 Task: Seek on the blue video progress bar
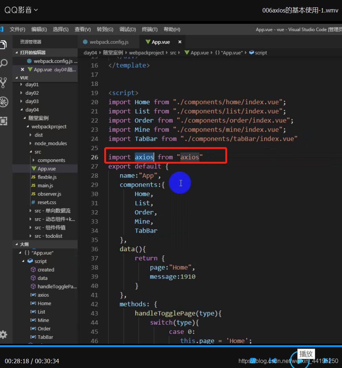click(x=171, y=346)
